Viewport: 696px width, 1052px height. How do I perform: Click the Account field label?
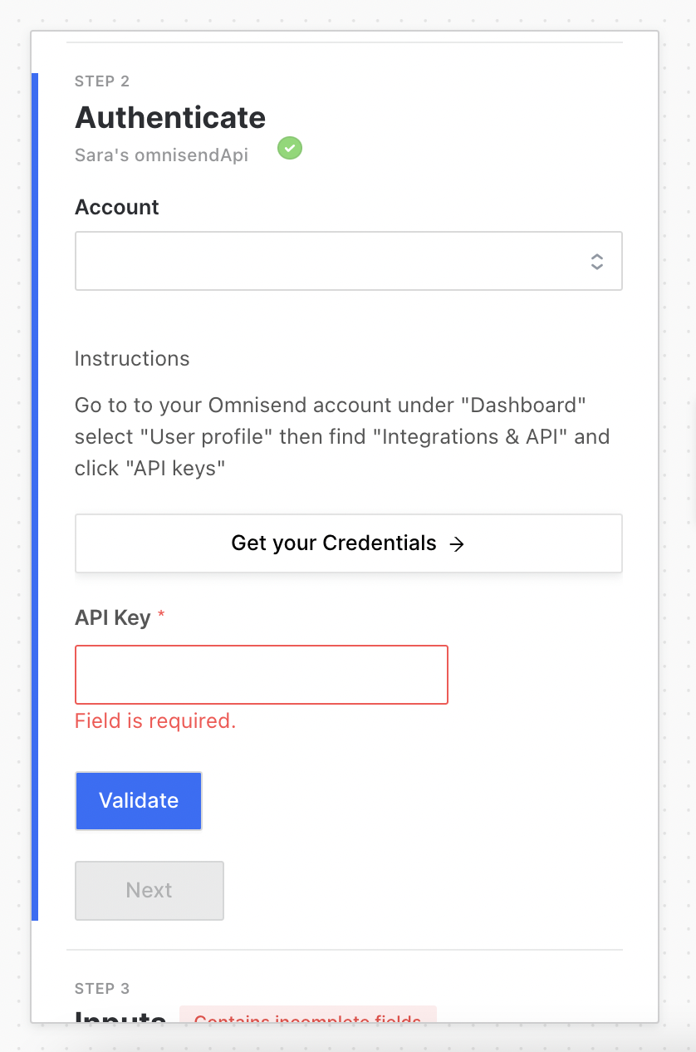point(117,207)
